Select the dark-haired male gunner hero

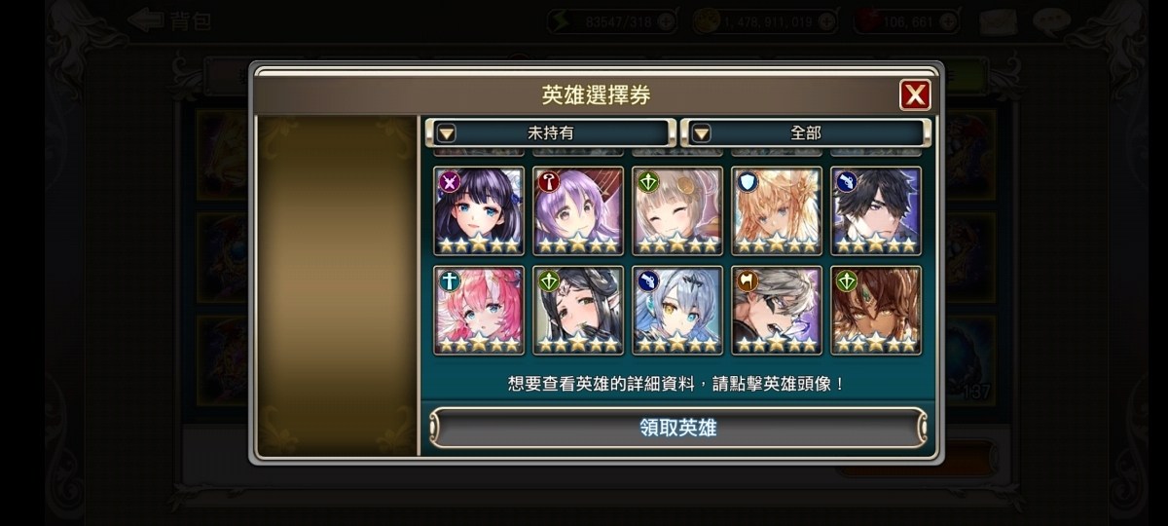875,210
